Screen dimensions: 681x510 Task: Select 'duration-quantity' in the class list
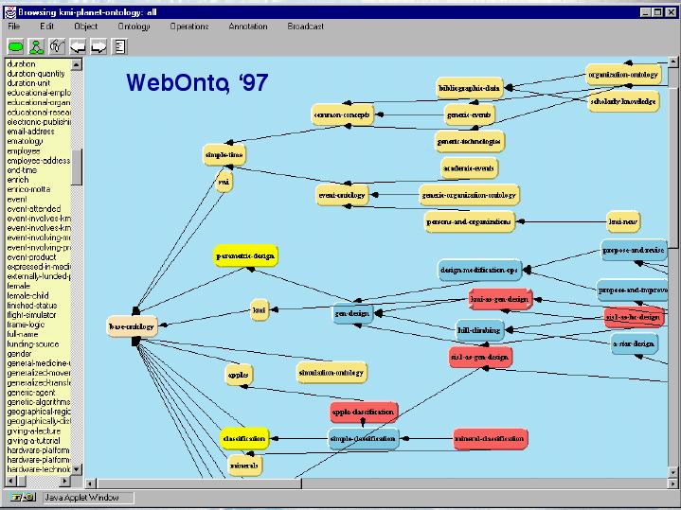pyautogui.click(x=36, y=74)
